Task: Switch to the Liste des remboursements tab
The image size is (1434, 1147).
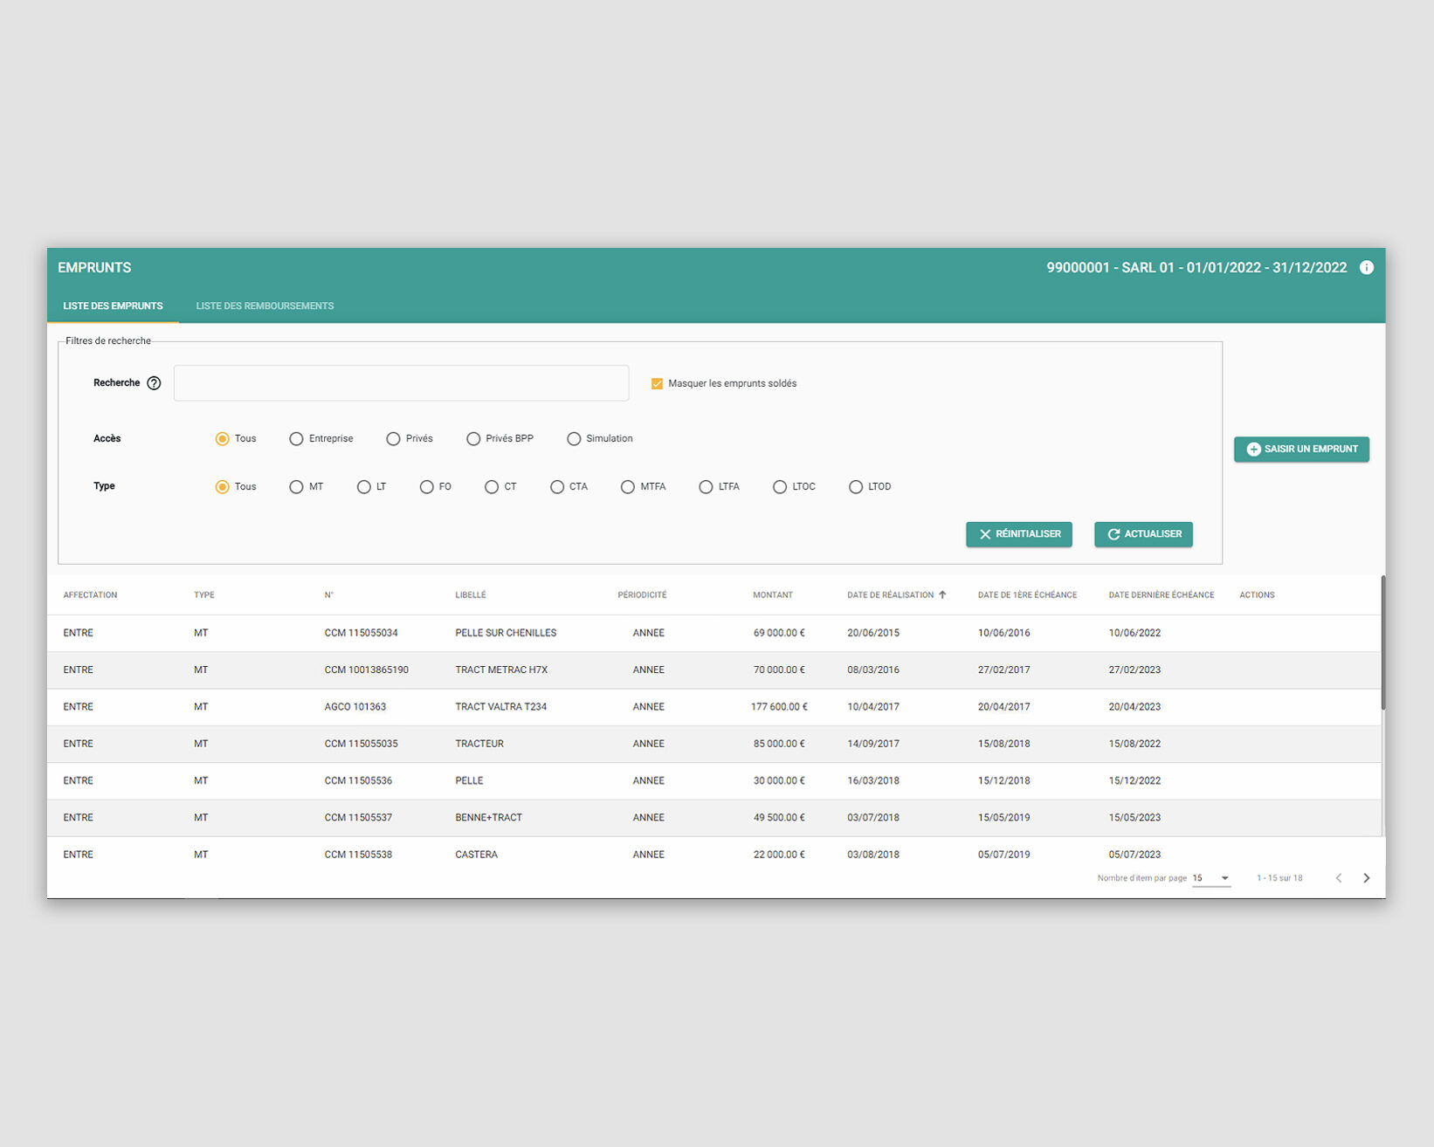Action: click(264, 306)
